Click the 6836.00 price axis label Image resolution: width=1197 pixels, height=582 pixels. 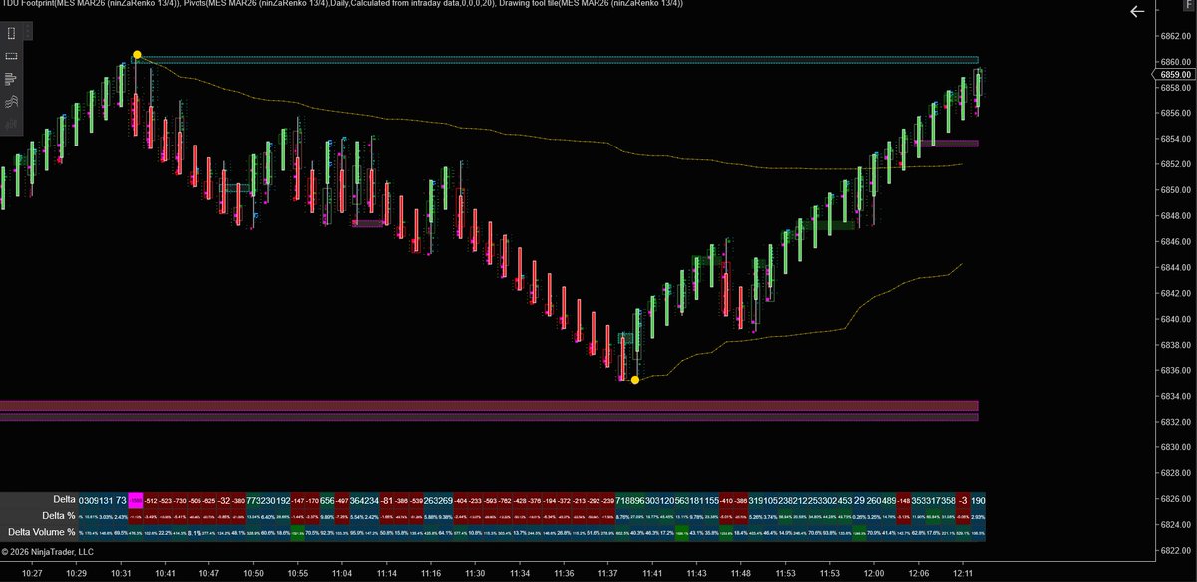(1178, 371)
